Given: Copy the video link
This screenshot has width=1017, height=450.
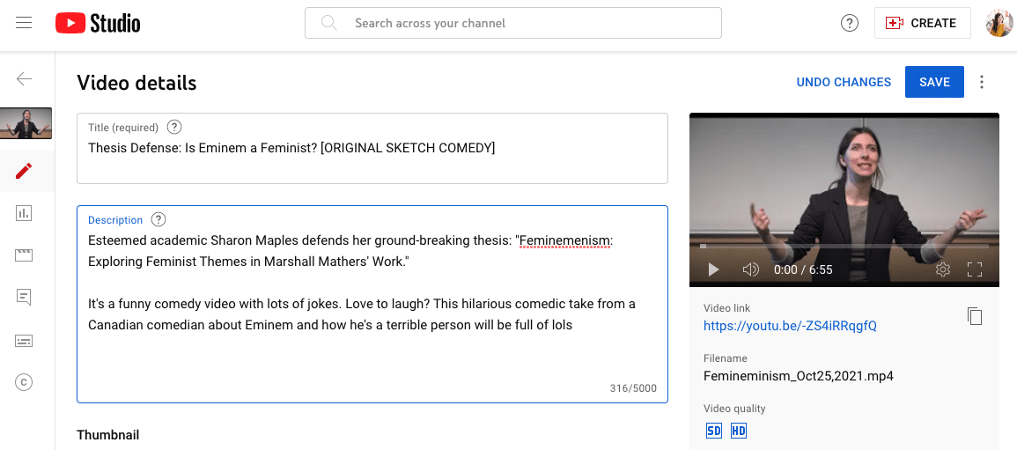Looking at the screenshot, I should point(975,316).
